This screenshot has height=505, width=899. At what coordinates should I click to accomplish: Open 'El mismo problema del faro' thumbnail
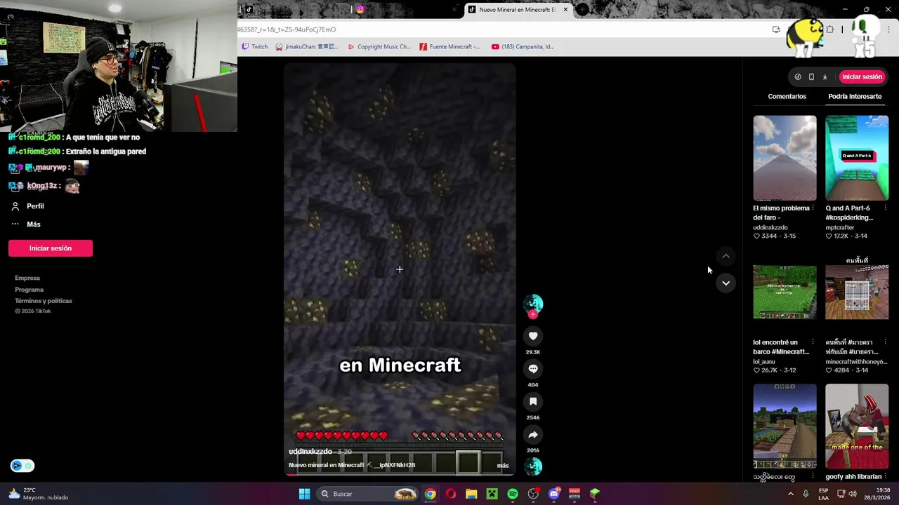point(785,158)
